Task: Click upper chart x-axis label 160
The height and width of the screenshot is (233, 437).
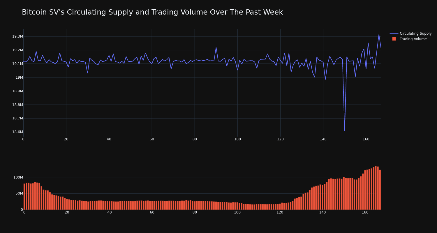Action: tap(366, 139)
